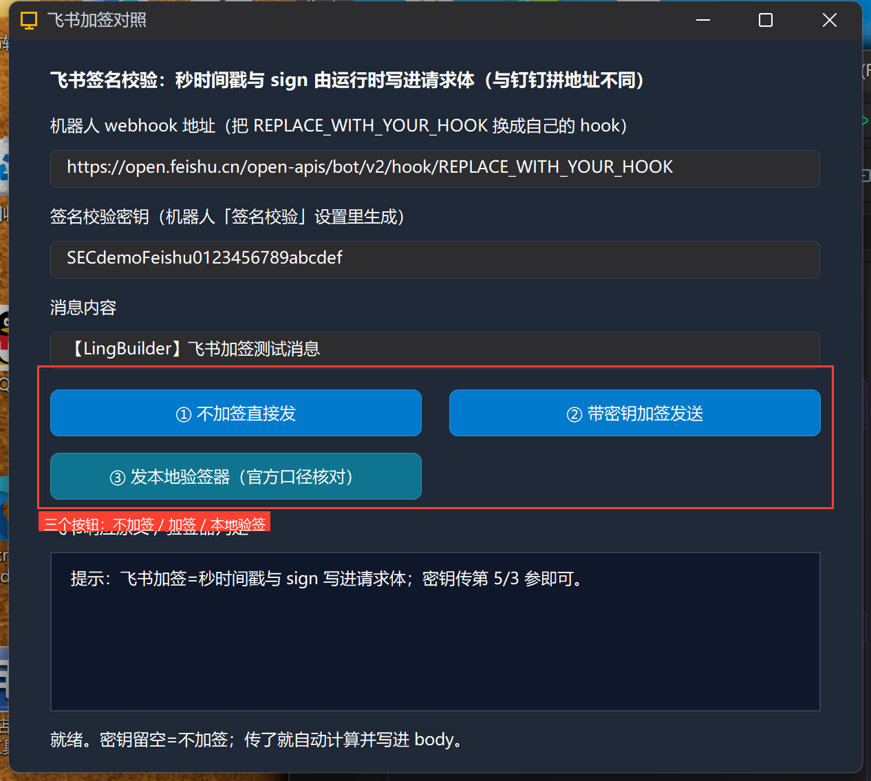Close the 飞书加签对照 window
The width and height of the screenshot is (871, 781).
[x=830, y=20]
